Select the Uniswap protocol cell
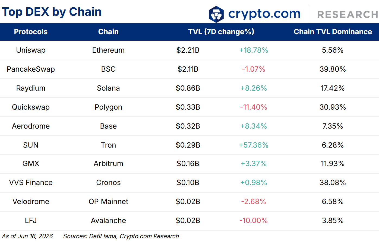 pyautogui.click(x=31, y=50)
